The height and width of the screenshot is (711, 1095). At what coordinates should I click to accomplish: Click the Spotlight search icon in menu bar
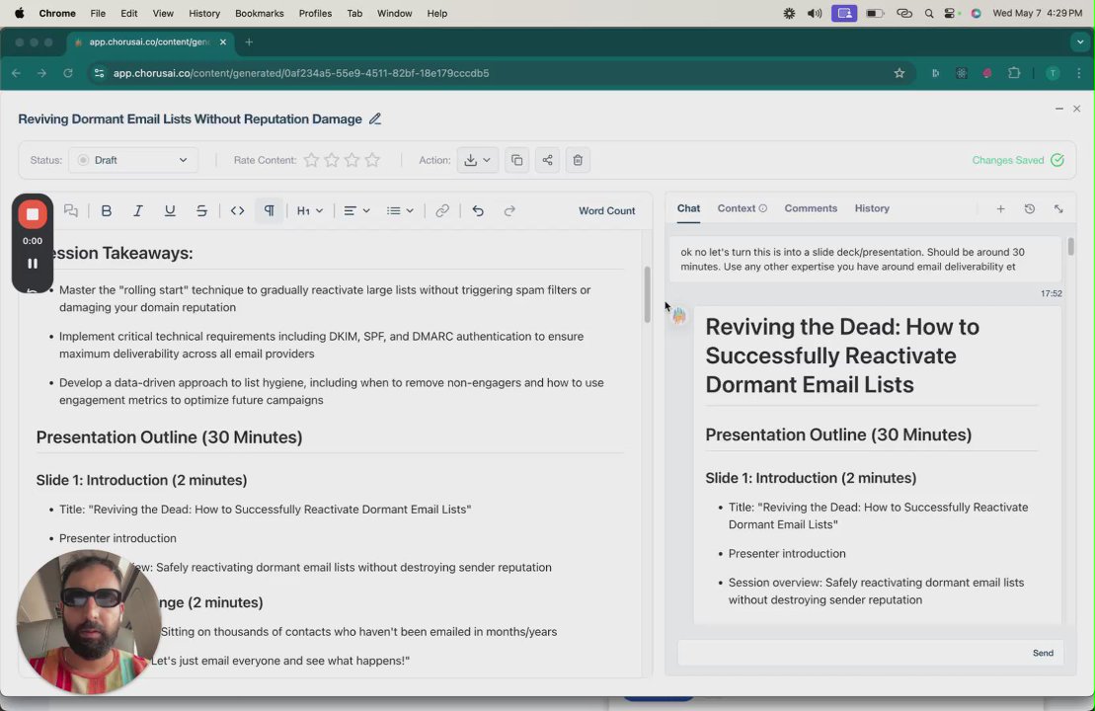(x=929, y=13)
